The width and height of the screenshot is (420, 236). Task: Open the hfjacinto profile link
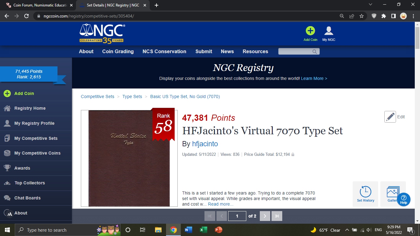pos(205,144)
